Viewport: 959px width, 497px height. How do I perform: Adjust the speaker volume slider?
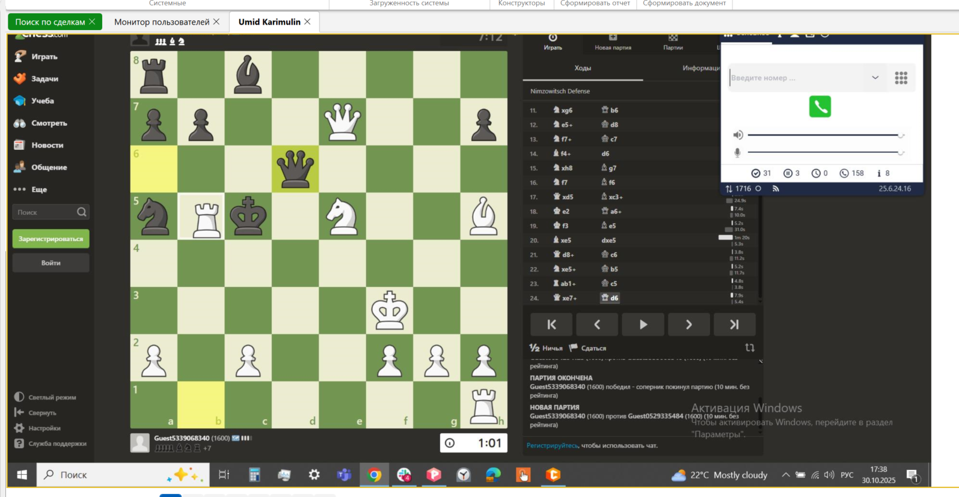[826, 135]
